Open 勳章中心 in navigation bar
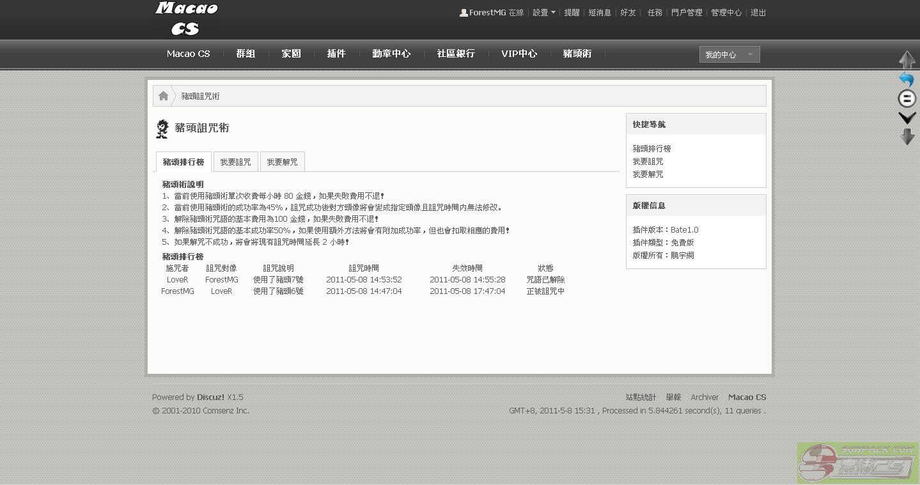The image size is (920, 485). pos(391,54)
